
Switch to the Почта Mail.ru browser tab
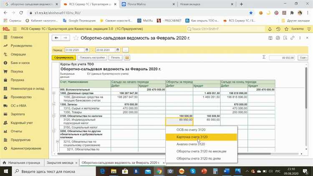[x=136, y=4]
